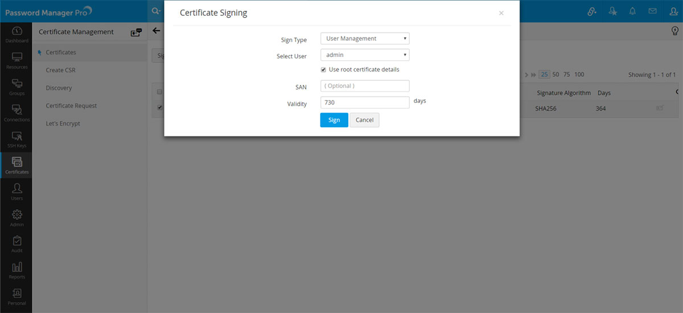
Task: Show 75 rows per page
Action: (x=567, y=74)
